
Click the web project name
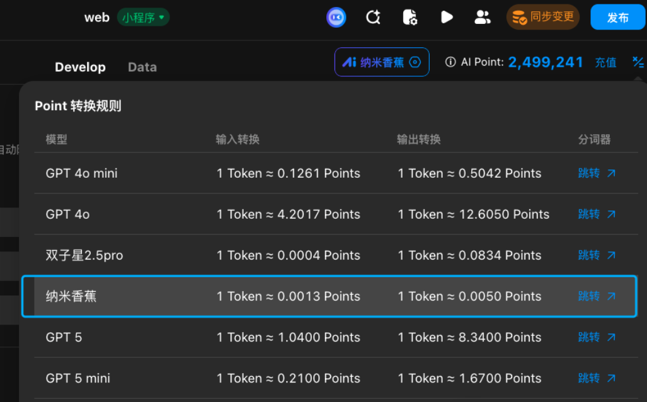click(x=97, y=18)
